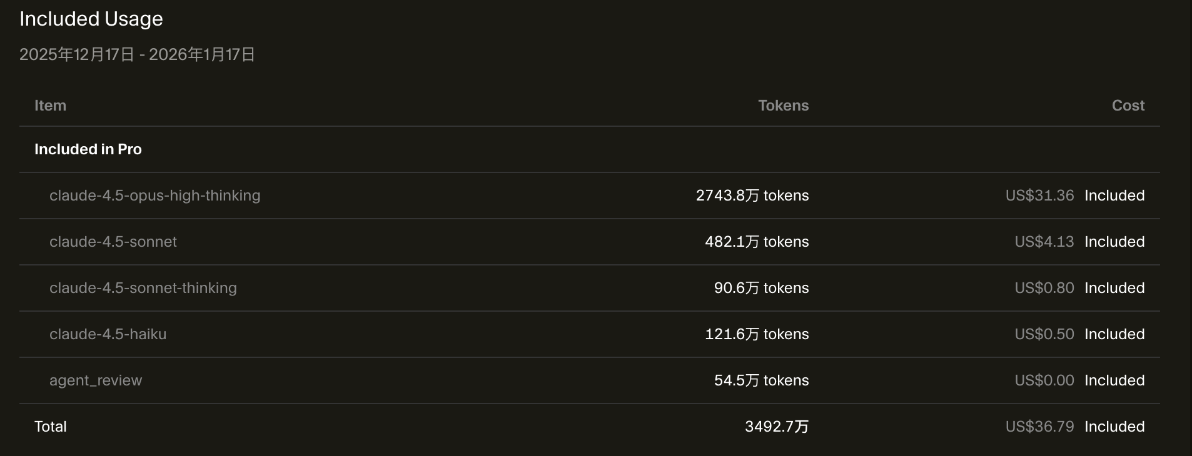This screenshot has width=1192, height=456.
Task: Click the US$0.80 cost amount
Action: click(x=1044, y=288)
